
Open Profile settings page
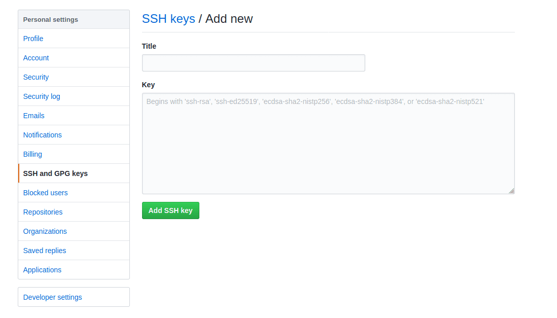click(x=33, y=39)
